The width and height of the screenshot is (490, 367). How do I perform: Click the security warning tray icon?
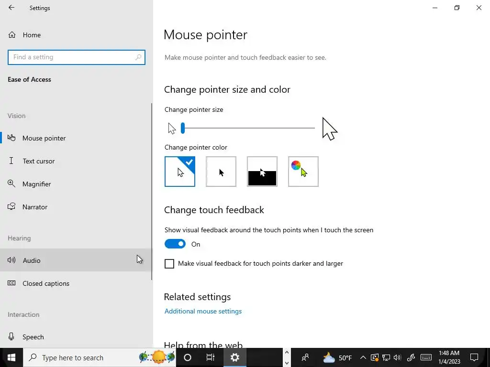(374, 357)
